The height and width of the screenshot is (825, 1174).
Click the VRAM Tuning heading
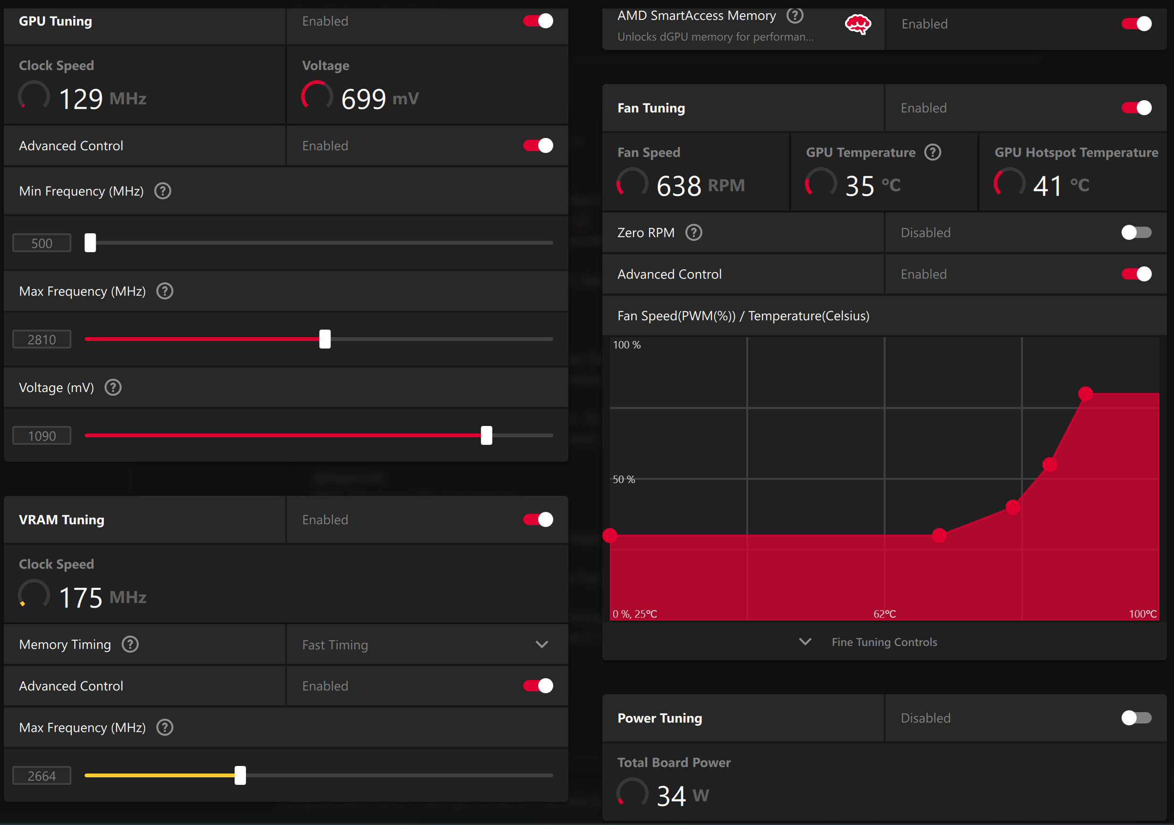point(61,520)
